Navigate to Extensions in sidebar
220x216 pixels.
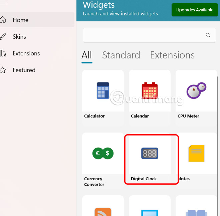click(26, 53)
